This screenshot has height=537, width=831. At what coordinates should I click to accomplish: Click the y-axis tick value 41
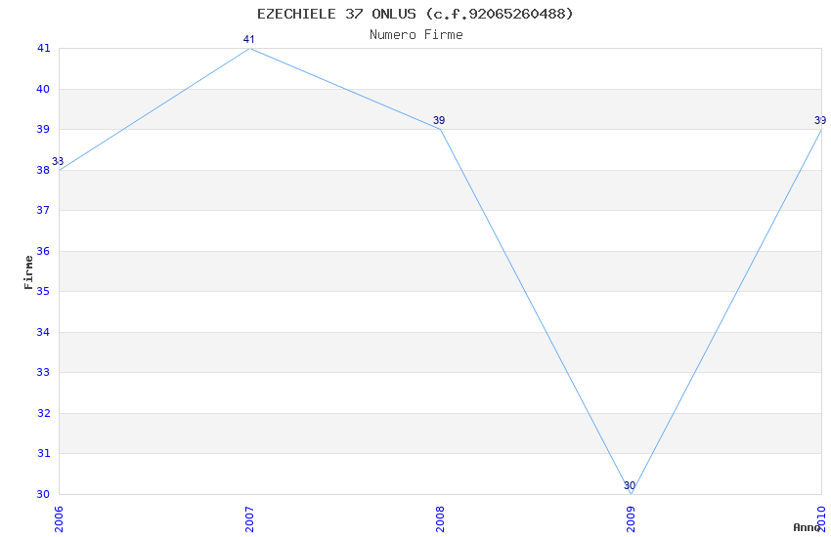coord(43,48)
